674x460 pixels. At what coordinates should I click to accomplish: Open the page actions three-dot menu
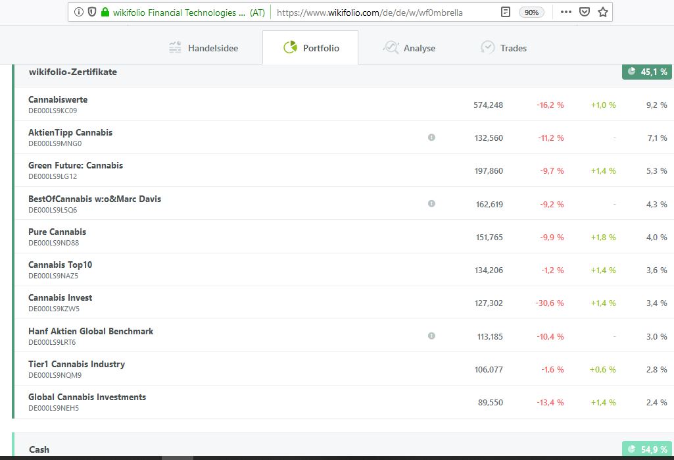coord(566,12)
